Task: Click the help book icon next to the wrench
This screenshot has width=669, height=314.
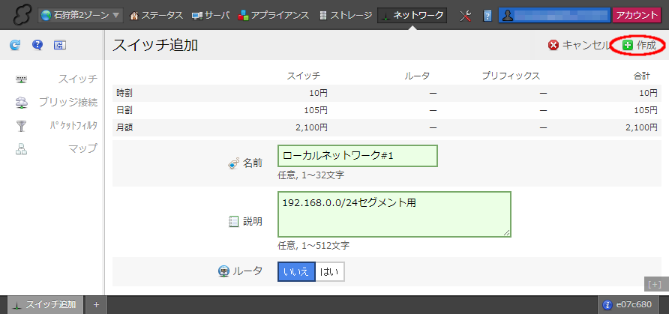Action: click(x=487, y=15)
